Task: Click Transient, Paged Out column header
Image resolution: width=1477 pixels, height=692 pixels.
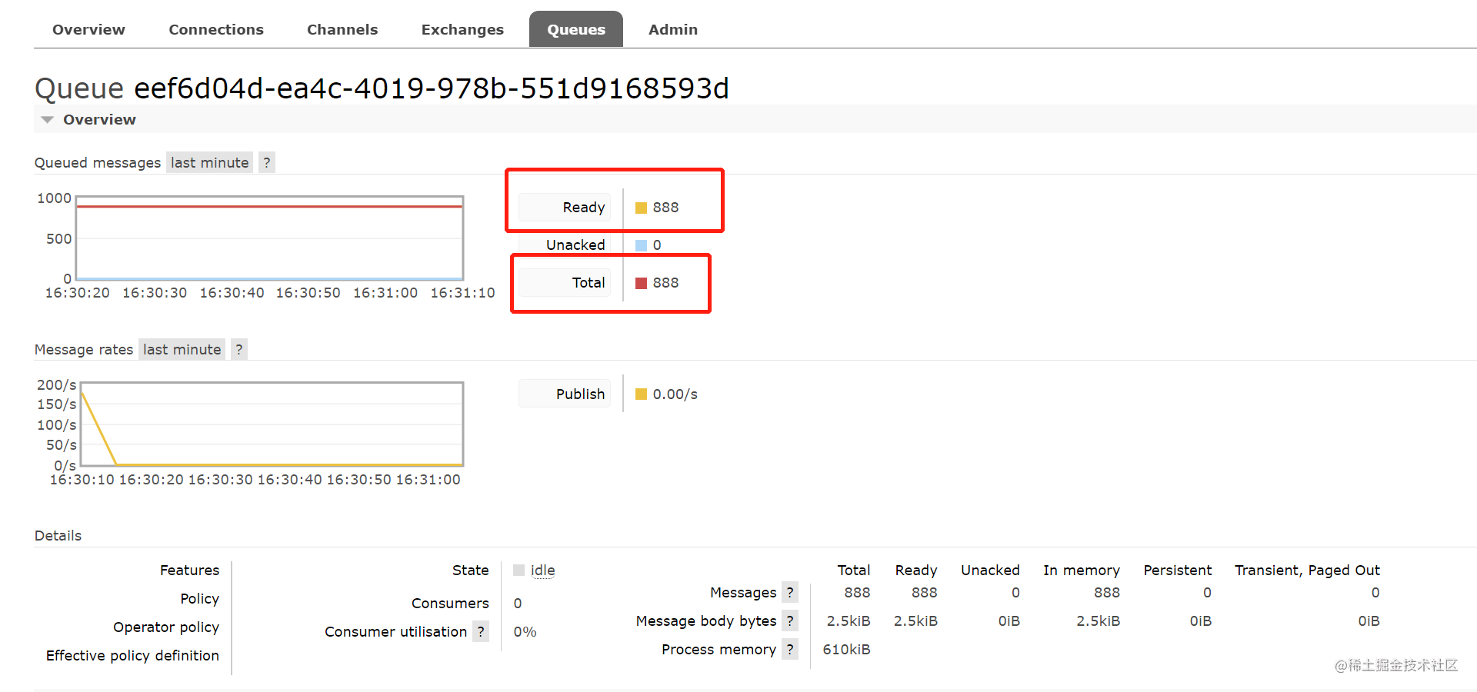Action: (x=1307, y=571)
